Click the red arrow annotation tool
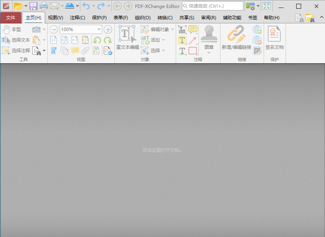 click(193, 41)
